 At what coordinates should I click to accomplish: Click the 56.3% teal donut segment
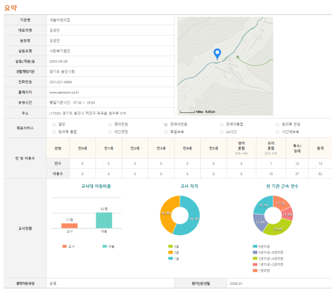pyautogui.click(x=194, y=219)
